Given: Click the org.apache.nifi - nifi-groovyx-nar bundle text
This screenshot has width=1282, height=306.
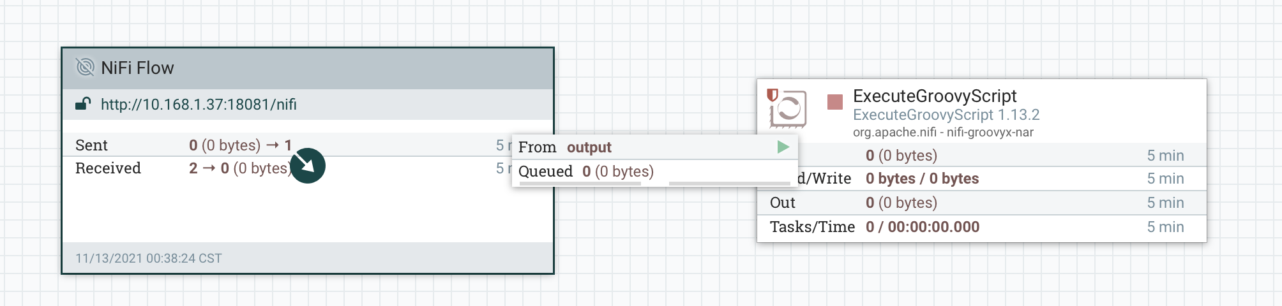Looking at the screenshot, I should 943,132.
